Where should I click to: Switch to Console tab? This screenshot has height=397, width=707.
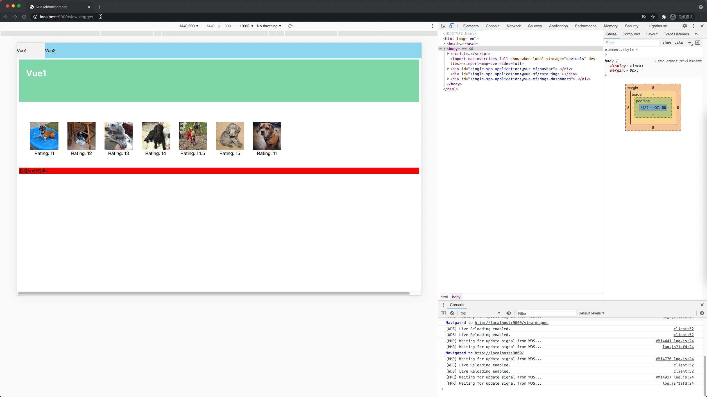[492, 26]
